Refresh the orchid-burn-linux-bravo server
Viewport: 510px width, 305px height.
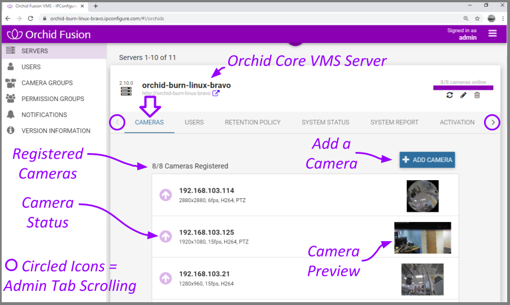(450, 95)
